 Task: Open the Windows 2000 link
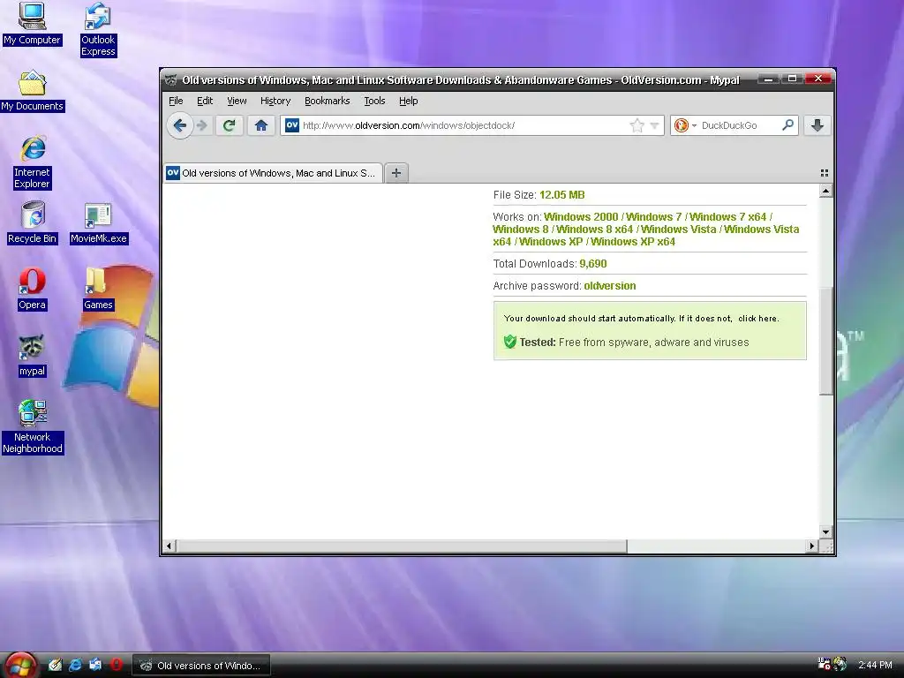[x=581, y=217]
